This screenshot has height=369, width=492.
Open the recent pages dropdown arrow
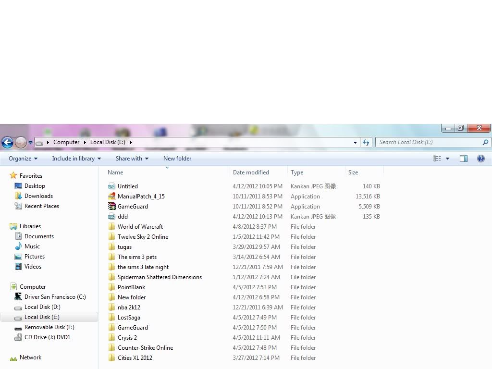coord(30,142)
